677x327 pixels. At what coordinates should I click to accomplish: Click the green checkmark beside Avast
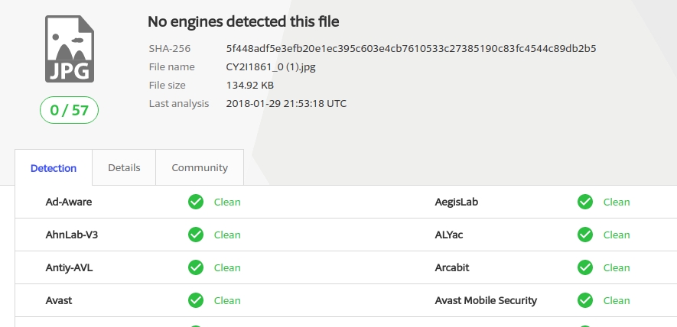(196, 300)
